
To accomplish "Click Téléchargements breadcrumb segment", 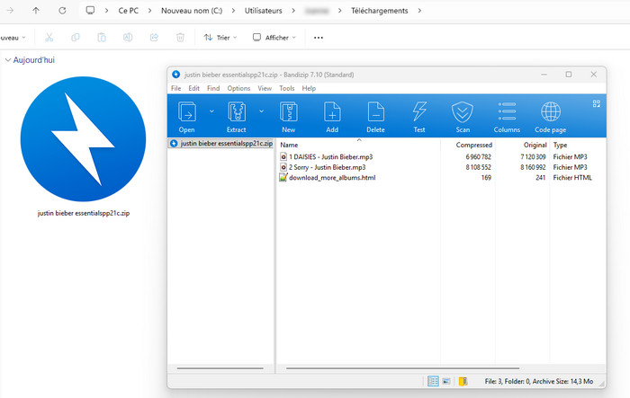I will (x=379, y=11).
